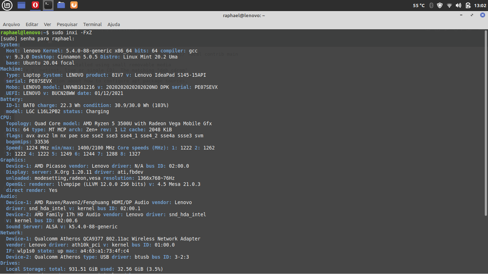Click the 'System:' section heading
Image resolution: width=488 pixels, height=274 pixels.
pyautogui.click(x=10, y=45)
